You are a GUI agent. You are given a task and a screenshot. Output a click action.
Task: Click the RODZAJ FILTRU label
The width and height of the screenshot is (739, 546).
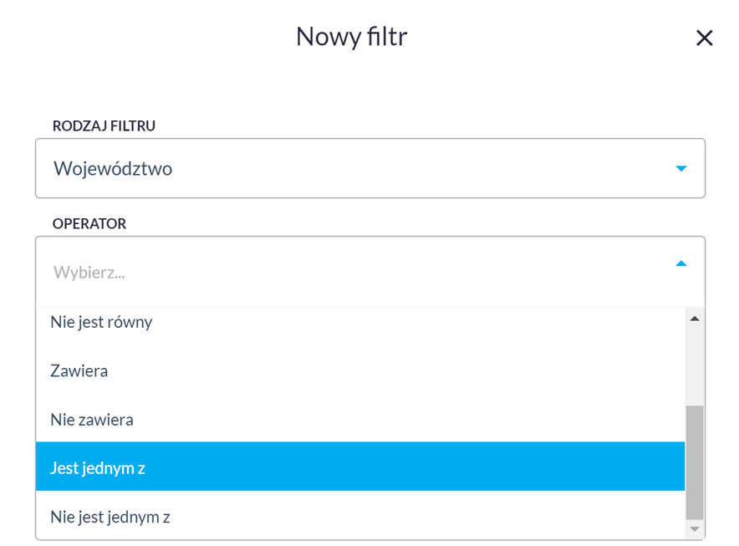104,126
